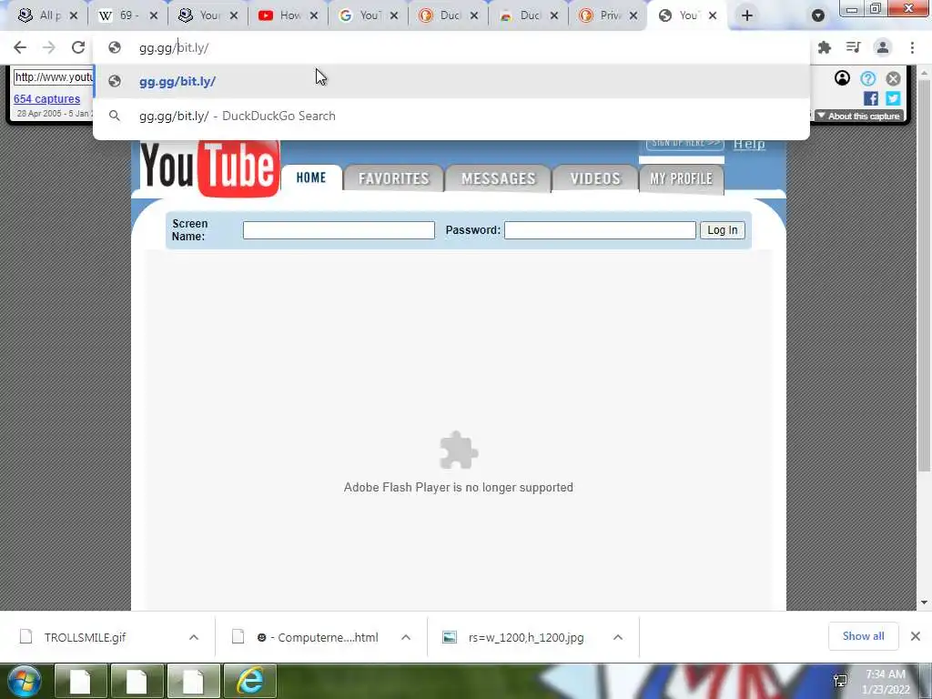Viewport: 932px width, 699px height.
Task: Click the Log In button
Action: tap(722, 230)
